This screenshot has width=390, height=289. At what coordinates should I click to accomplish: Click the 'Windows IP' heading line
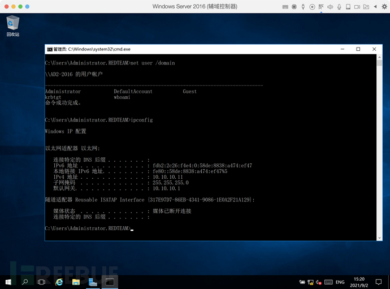pos(66,131)
